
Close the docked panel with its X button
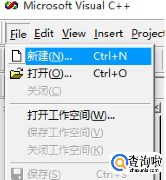tap(157, 108)
